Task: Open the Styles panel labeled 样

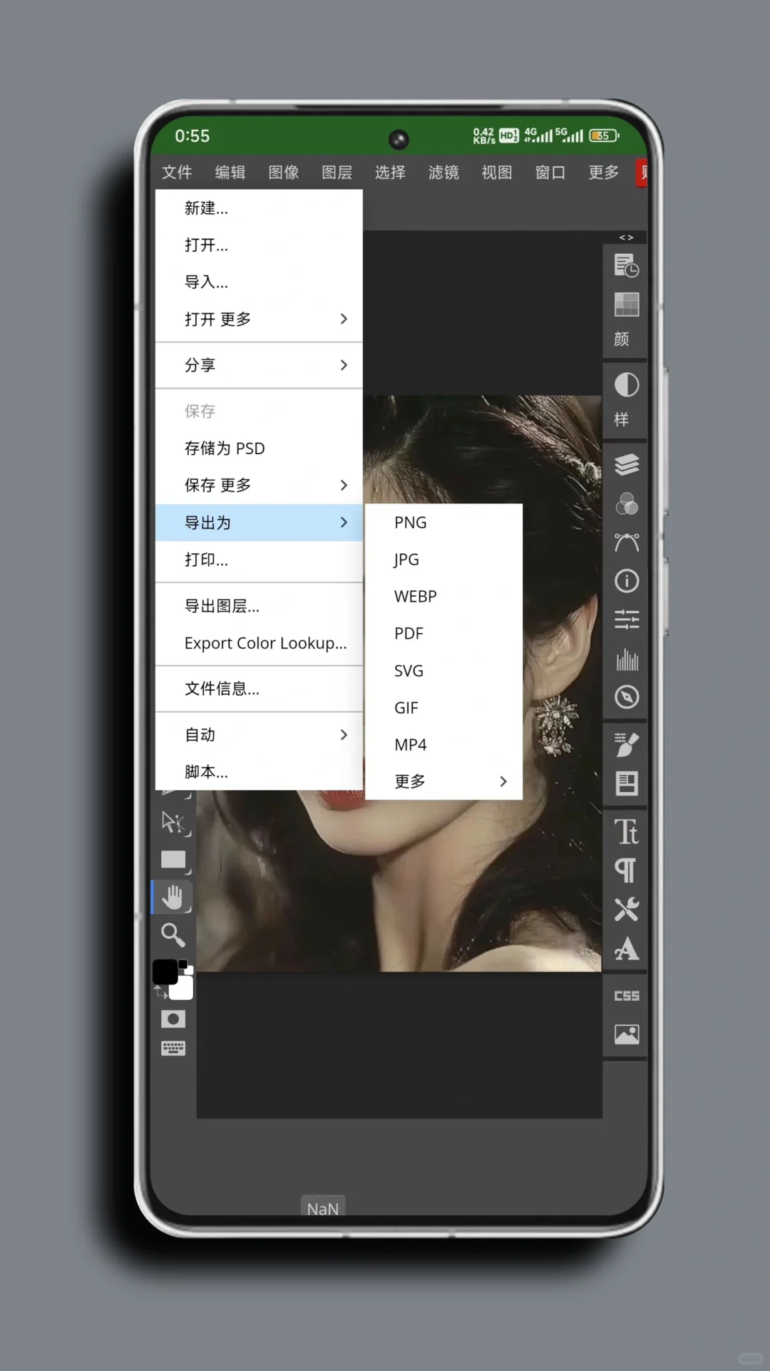Action: (622, 420)
